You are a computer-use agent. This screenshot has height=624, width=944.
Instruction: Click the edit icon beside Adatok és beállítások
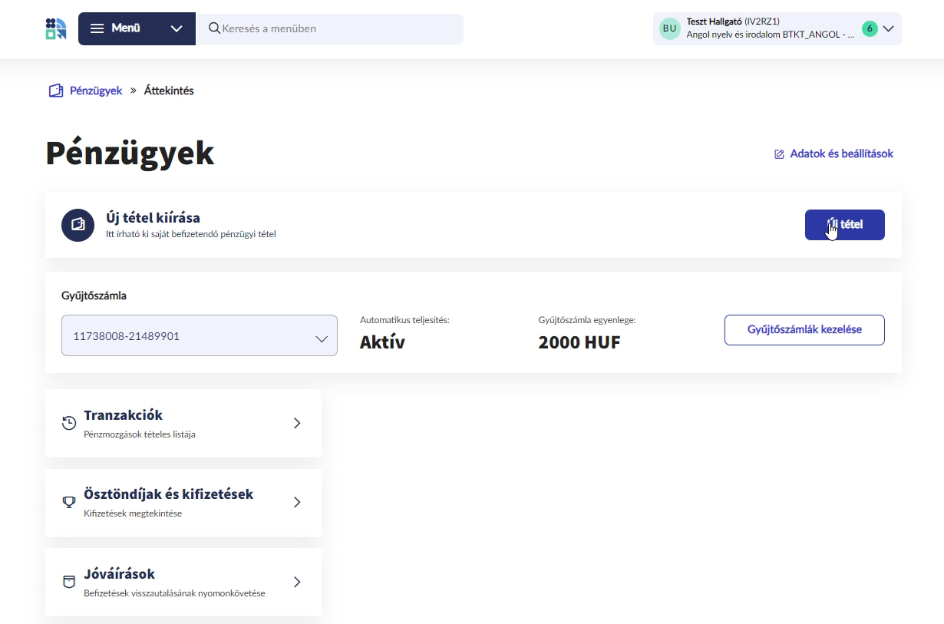(779, 154)
